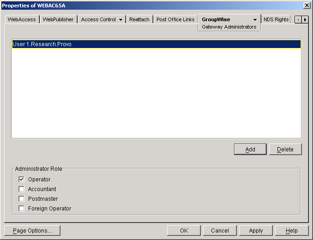Toggle the Operator role checkbox
The width and height of the screenshot is (313, 240).
point(21,179)
